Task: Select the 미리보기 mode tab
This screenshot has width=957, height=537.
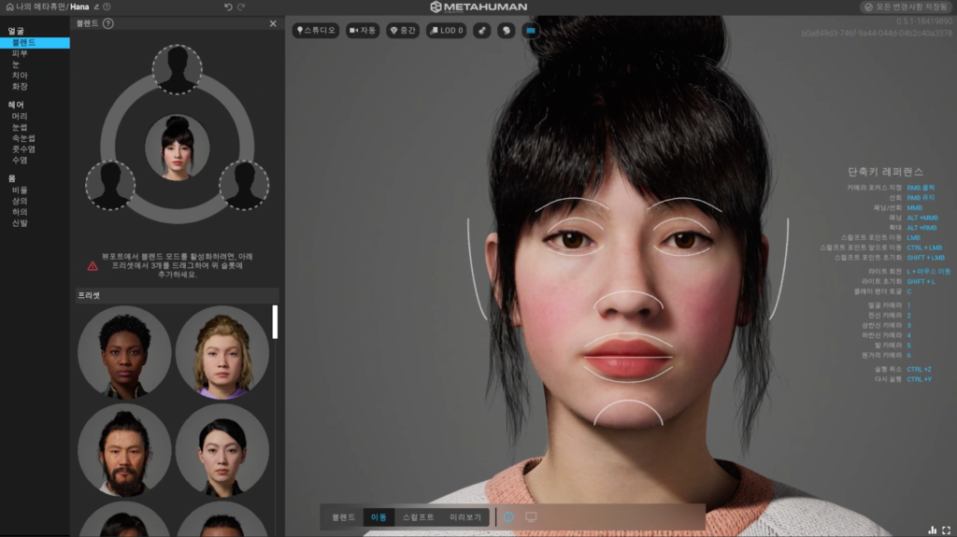Action: pos(465,516)
